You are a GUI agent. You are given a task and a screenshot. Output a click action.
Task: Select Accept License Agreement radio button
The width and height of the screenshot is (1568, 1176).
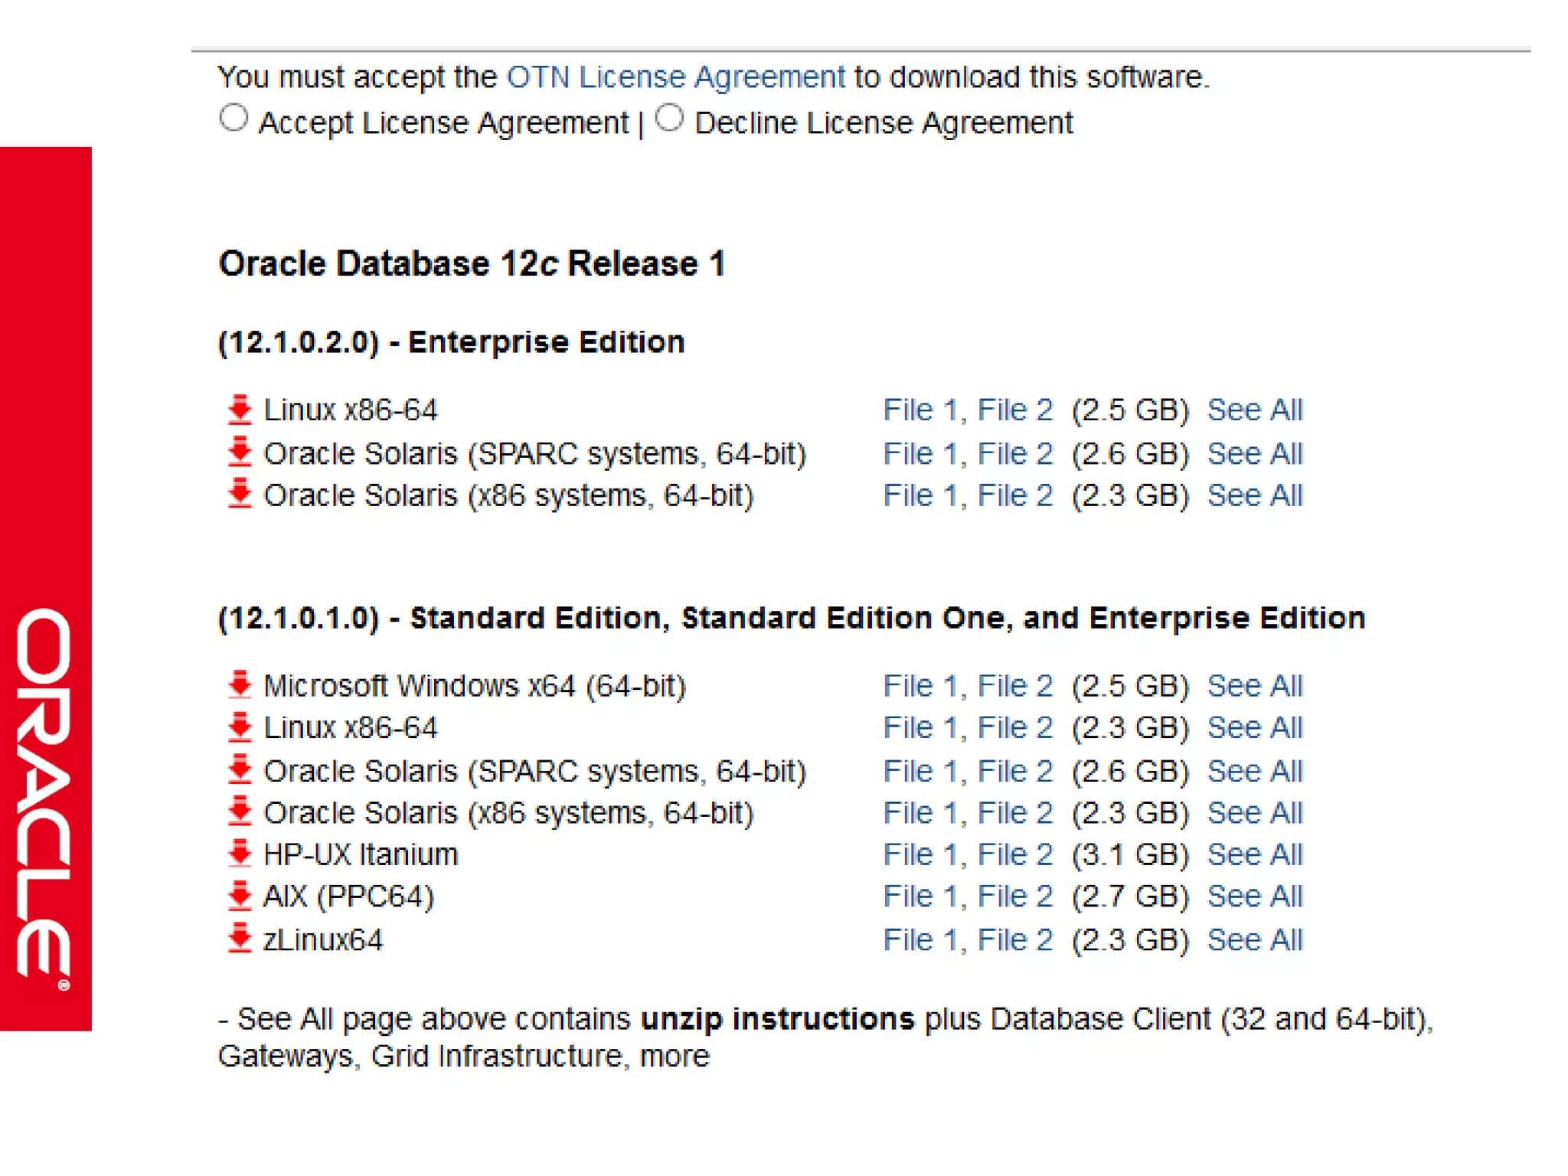tap(234, 119)
